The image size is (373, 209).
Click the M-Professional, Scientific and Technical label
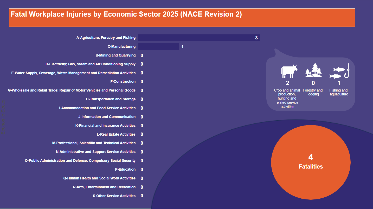pos(94,143)
